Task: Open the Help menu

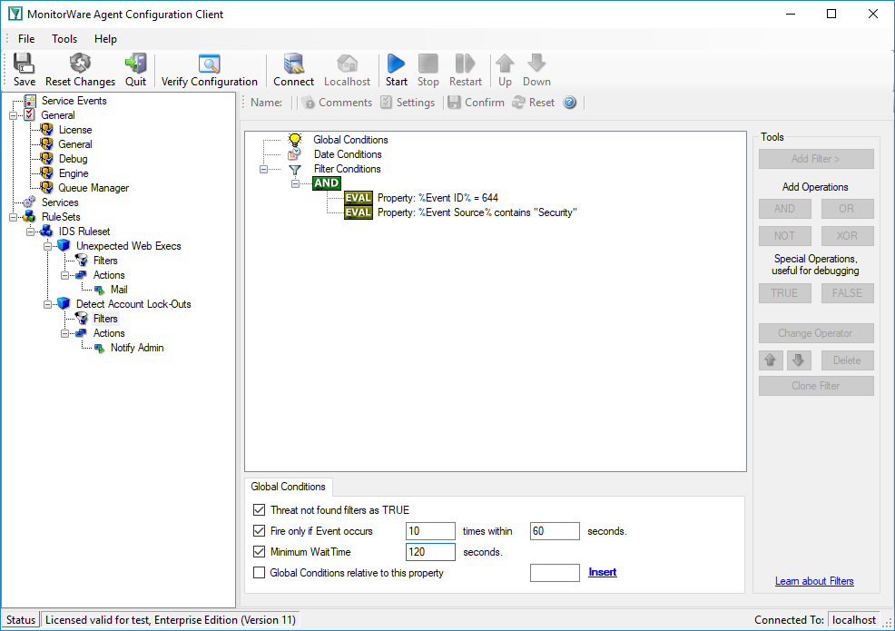Action: coord(105,39)
